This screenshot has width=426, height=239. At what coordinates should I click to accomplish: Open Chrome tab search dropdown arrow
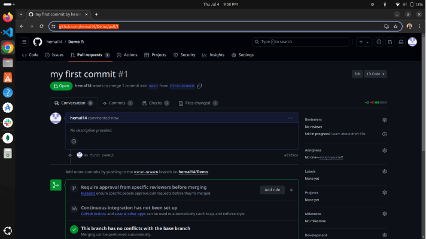(21, 14)
